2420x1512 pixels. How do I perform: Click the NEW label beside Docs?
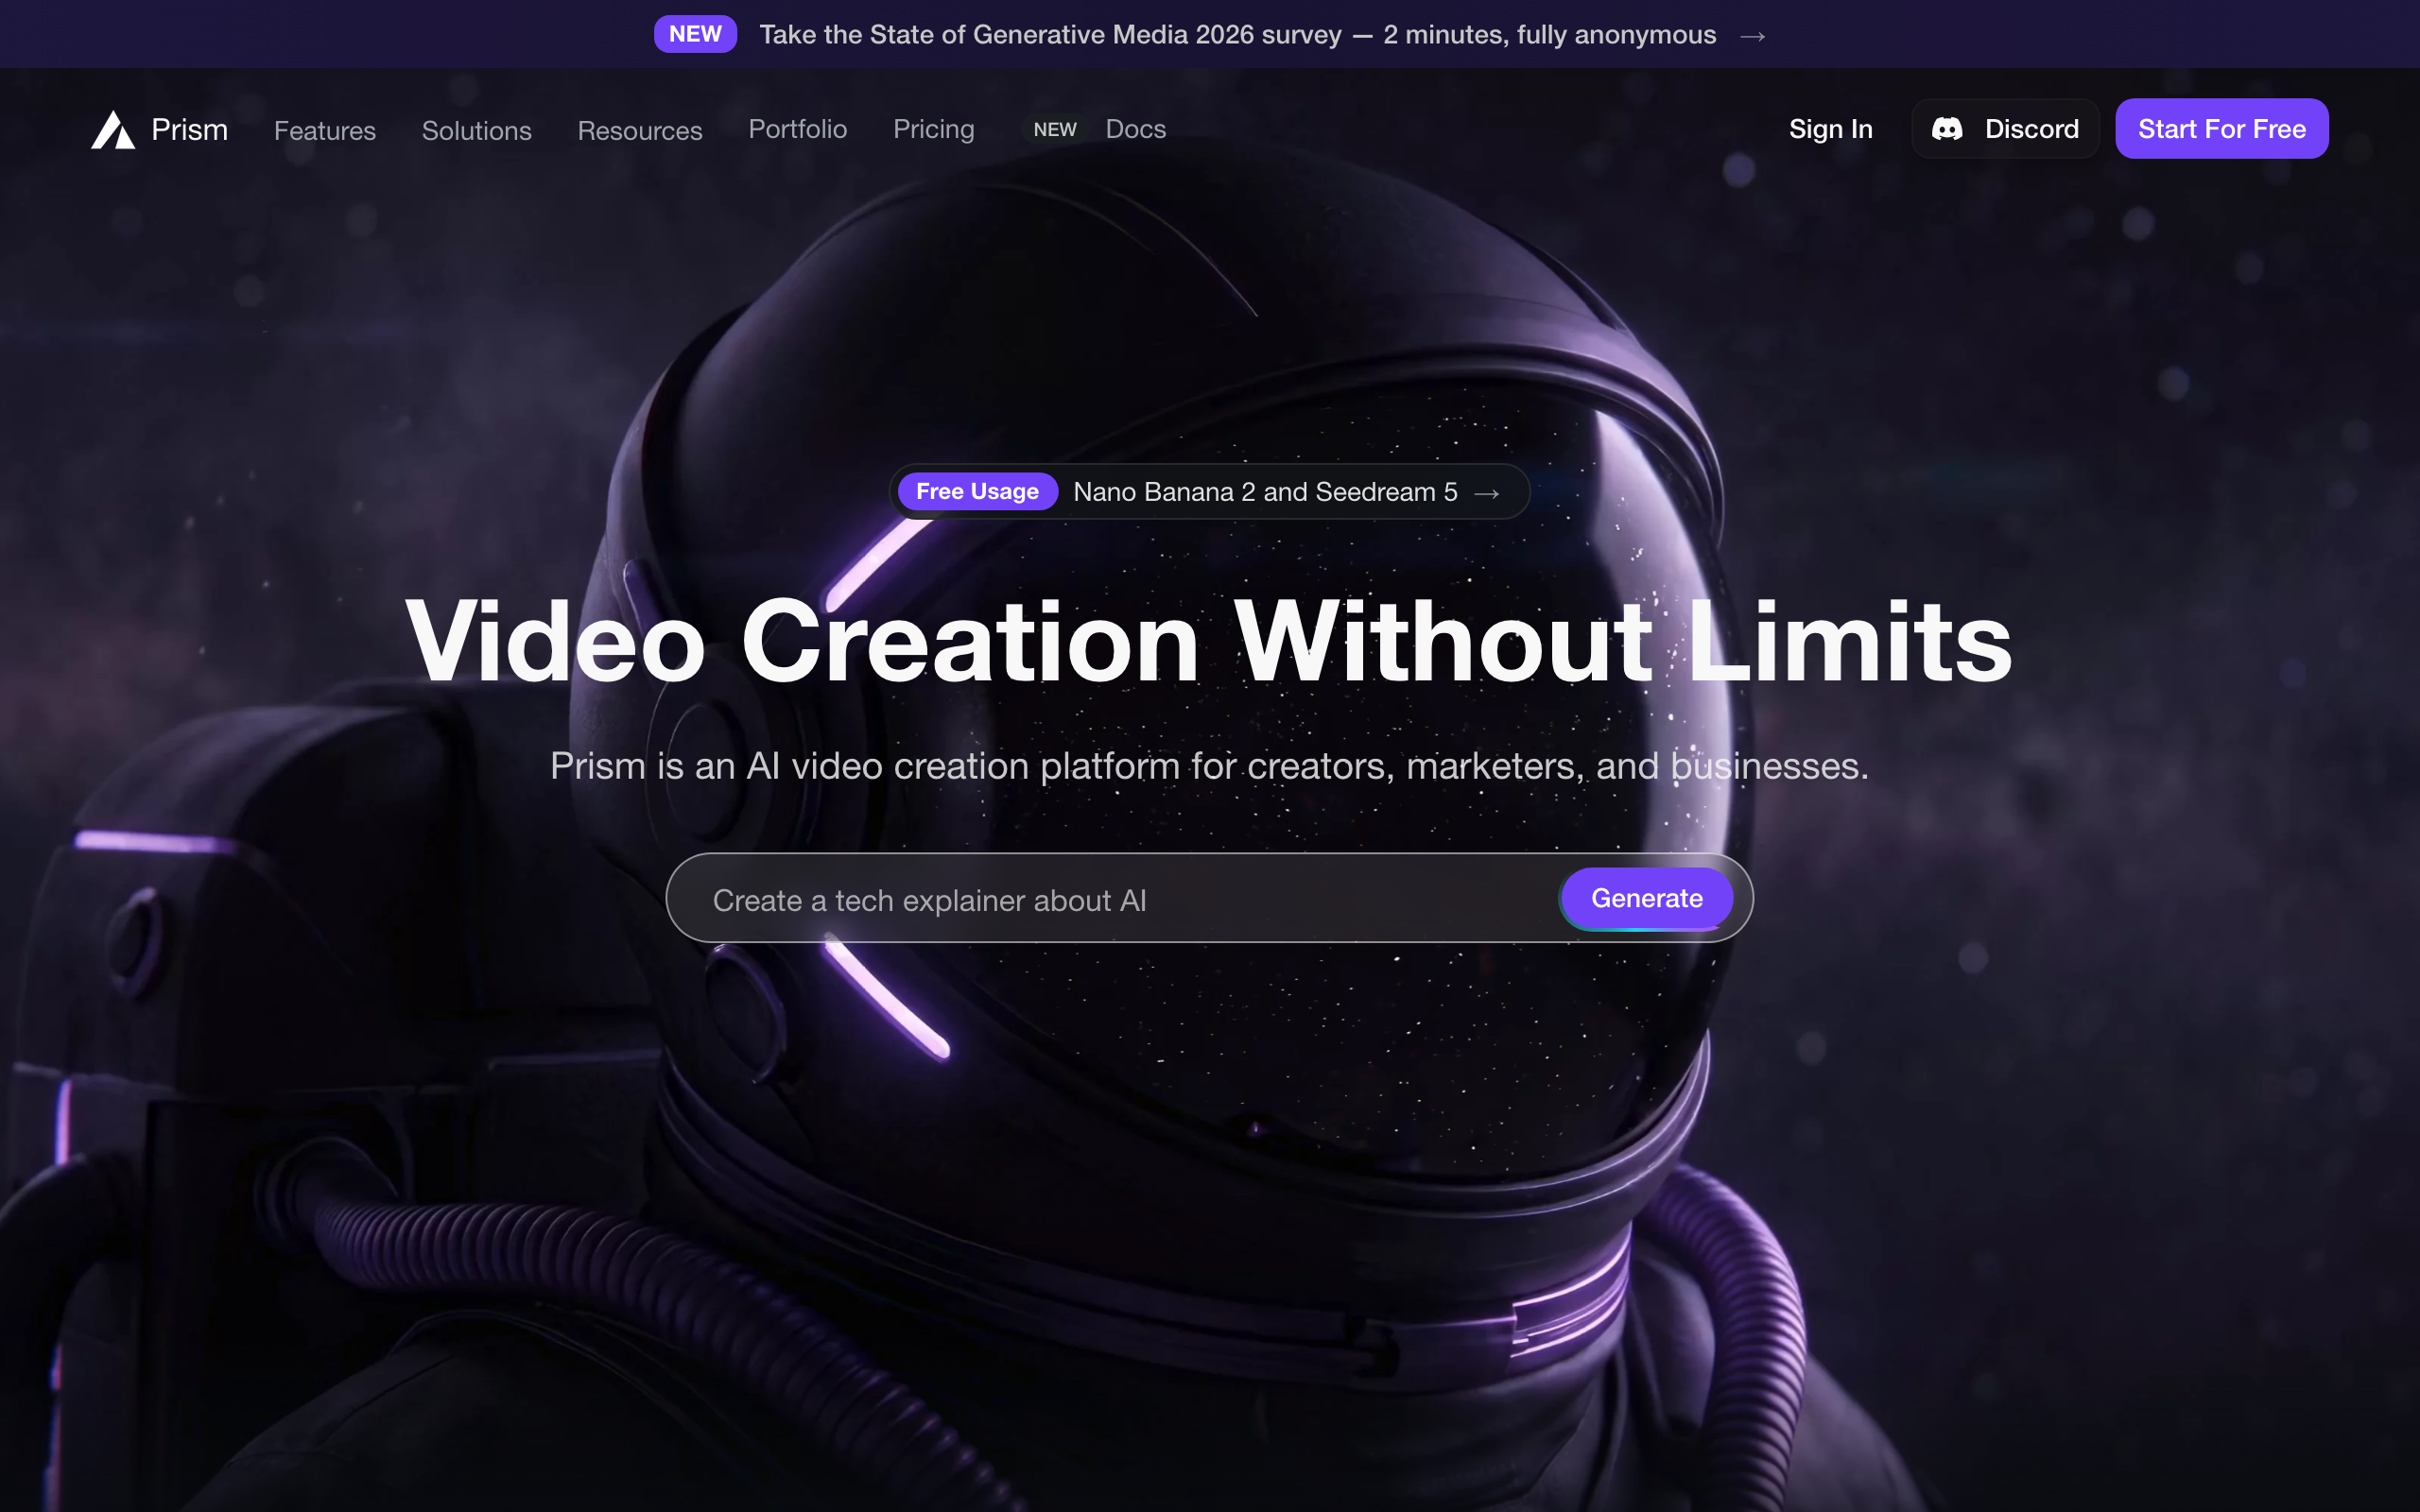pos(1054,130)
